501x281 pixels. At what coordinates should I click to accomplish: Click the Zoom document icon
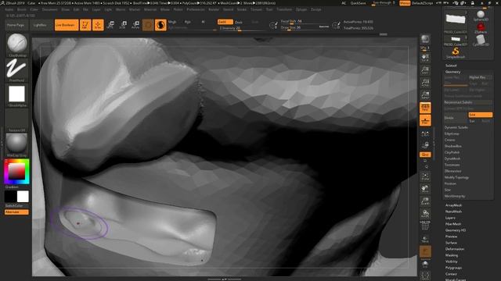pyautogui.click(x=425, y=69)
